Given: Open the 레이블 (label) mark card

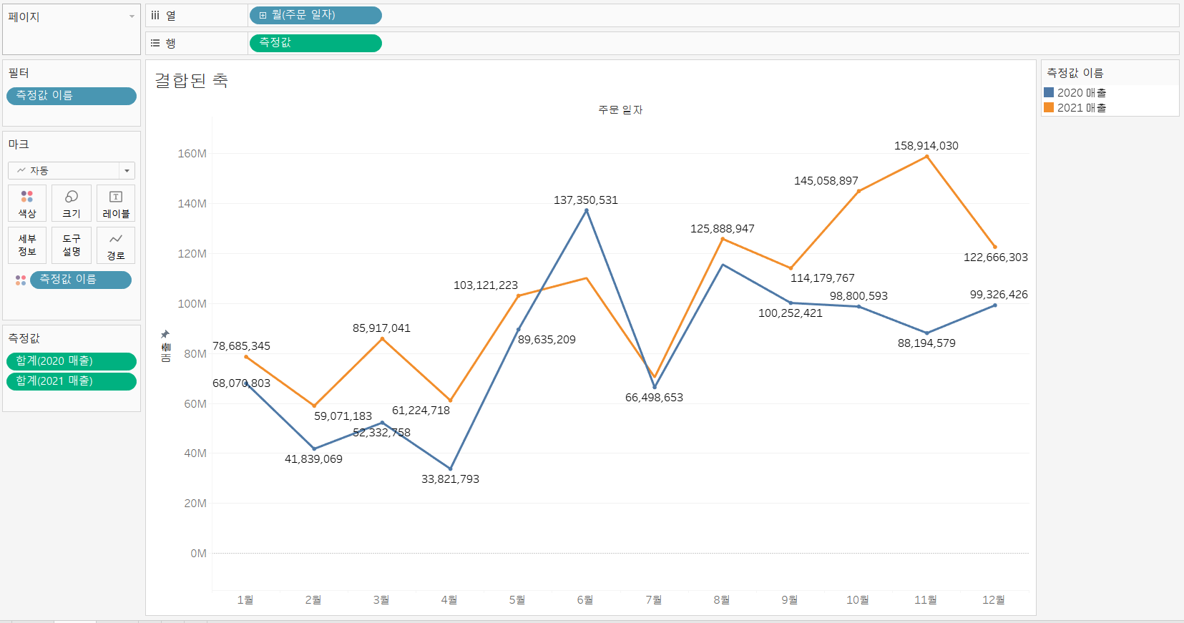Looking at the screenshot, I should click(x=116, y=203).
